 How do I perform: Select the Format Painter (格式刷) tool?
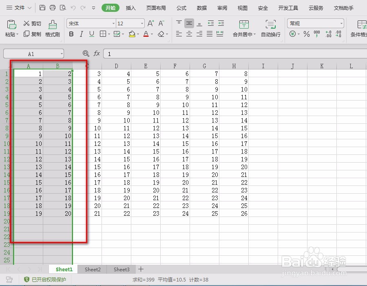[53, 29]
